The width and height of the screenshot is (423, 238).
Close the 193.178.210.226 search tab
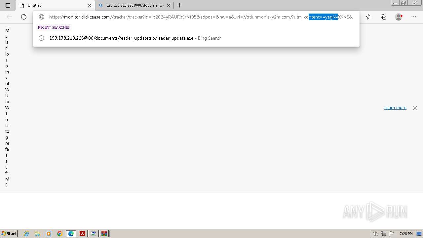tap(169, 5)
